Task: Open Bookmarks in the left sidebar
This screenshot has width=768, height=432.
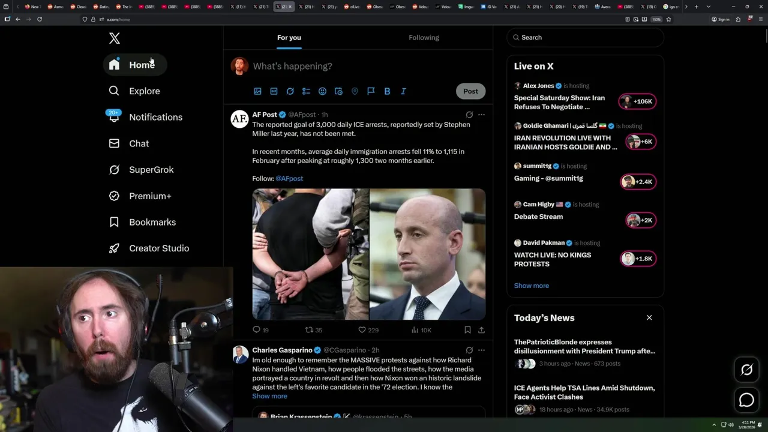Action: [x=142, y=222]
